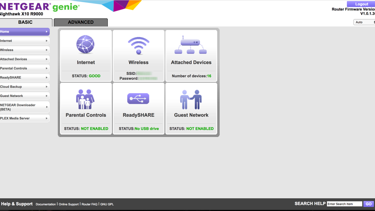
Task: Open the Wireless sidebar item
Action: tap(25, 50)
